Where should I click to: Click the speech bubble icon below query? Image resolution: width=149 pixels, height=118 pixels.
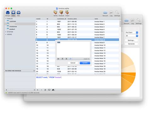coord(49,90)
